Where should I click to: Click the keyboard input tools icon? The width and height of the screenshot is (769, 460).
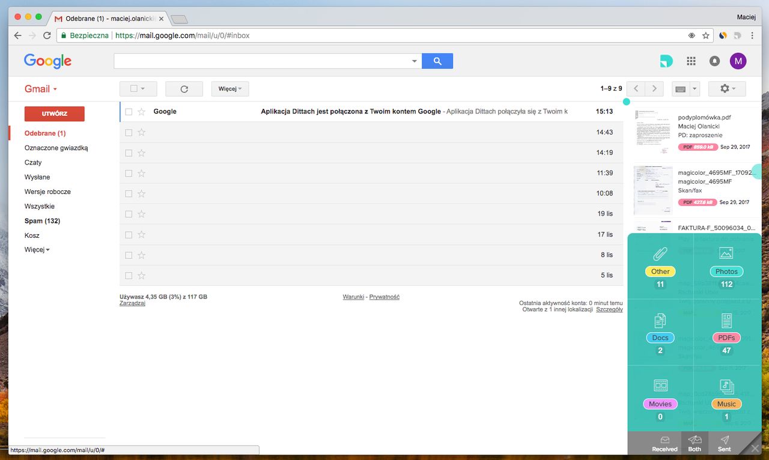(x=681, y=89)
